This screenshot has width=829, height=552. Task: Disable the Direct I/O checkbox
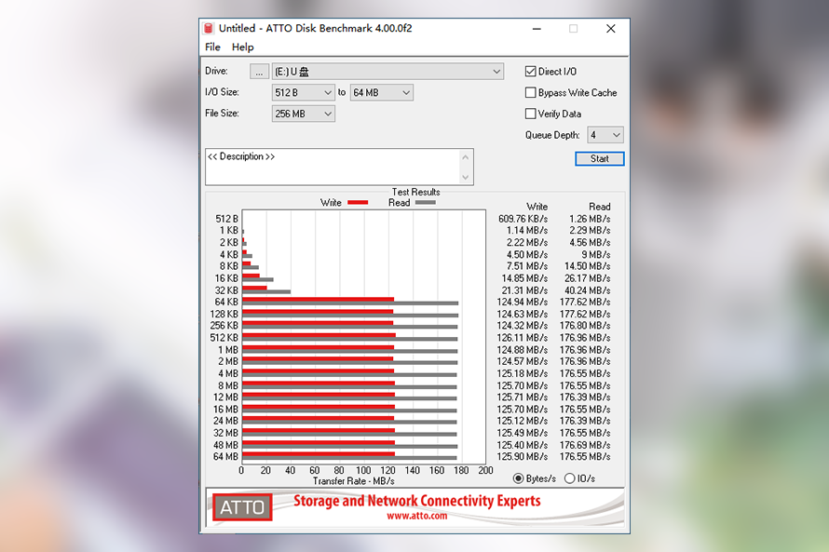pyautogui.click(x=531, y=72)
